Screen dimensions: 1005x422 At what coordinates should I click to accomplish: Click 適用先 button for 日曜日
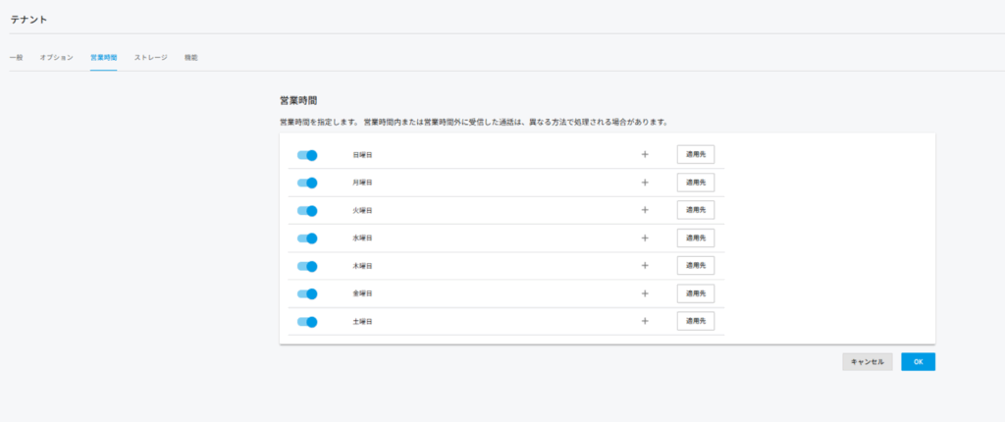(x=695, y=154)
